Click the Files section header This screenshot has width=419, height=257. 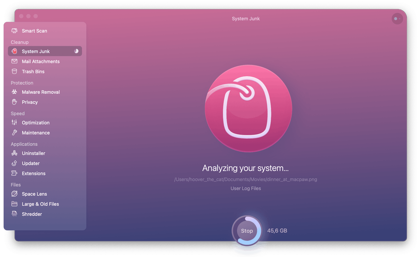(16, 185)
